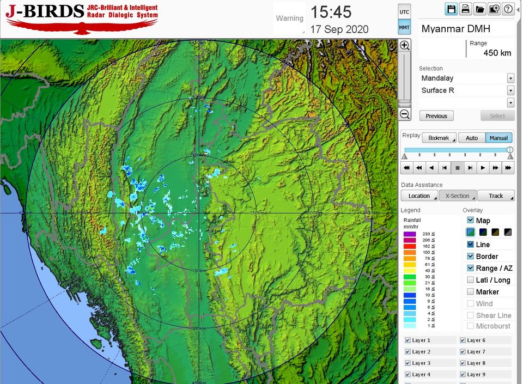Expand the Mandalay site dropdown
The width and height of the screenshot is (523, 384).
pos(510,78)
